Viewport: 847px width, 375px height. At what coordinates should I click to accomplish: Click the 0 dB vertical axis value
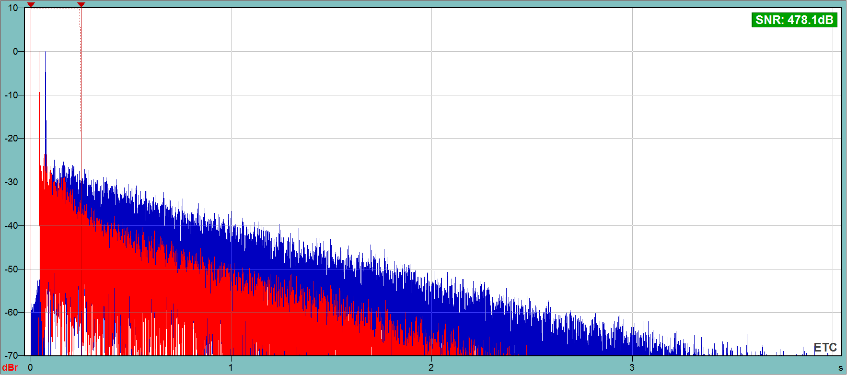[15, 51]
